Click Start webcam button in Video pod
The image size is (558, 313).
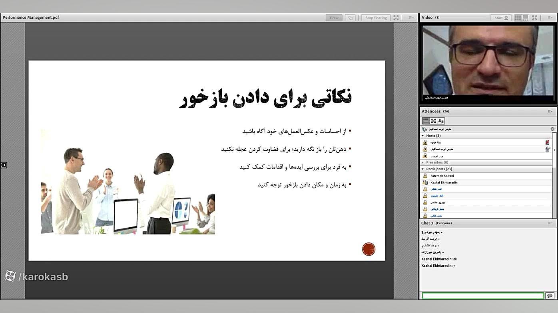(501, 18)
